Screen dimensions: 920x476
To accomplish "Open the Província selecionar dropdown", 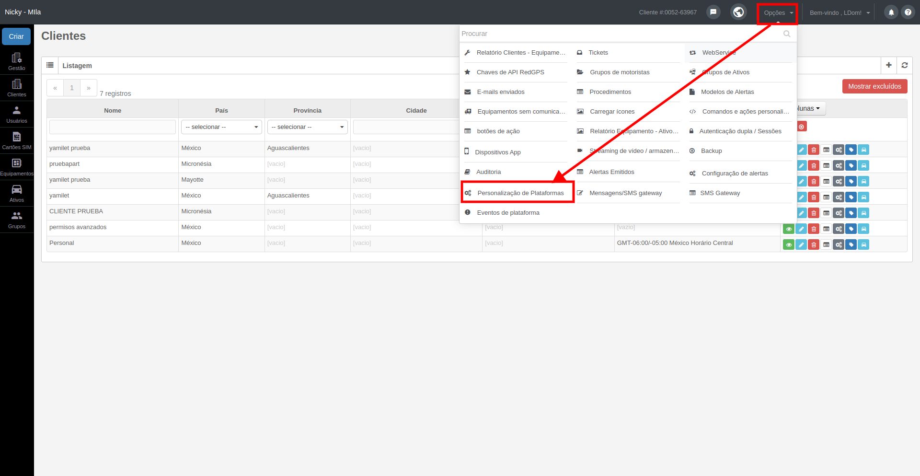I will click(307, 127).
